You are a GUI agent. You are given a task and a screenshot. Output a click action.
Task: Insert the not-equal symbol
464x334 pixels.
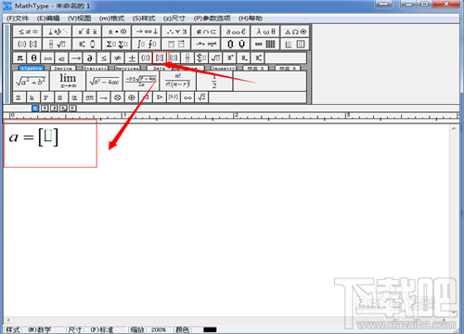(118, 58)
